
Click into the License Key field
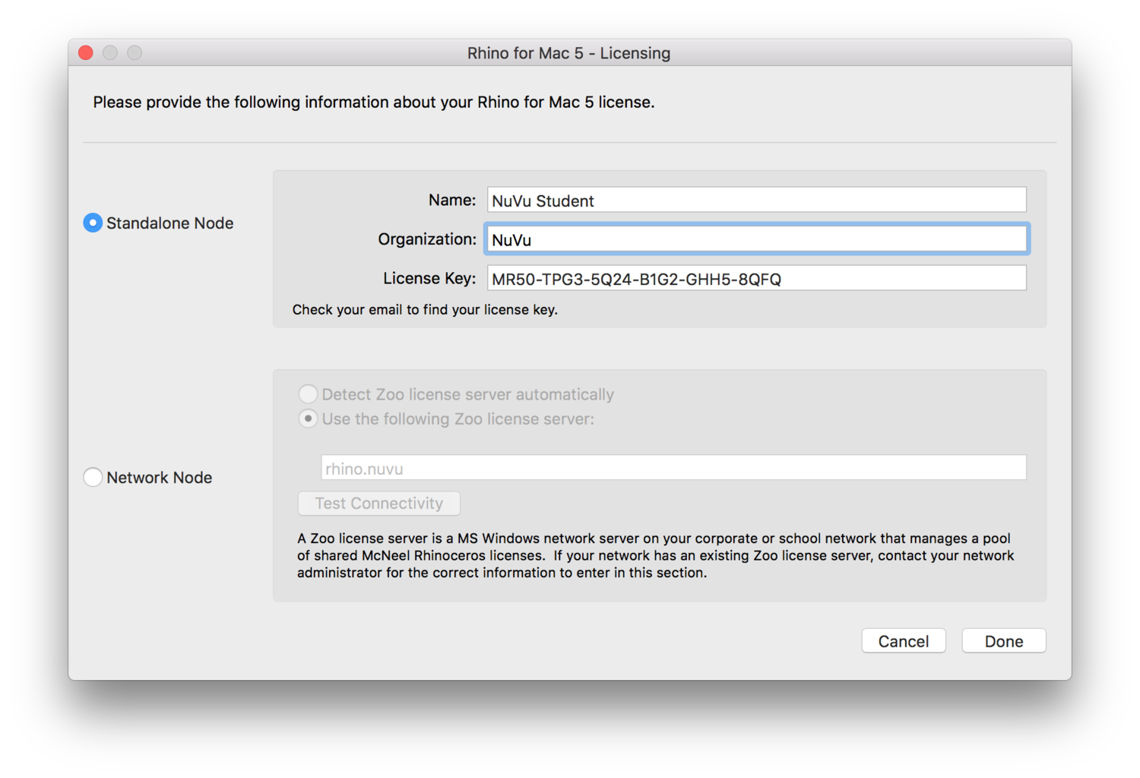(x=756, y=278)
